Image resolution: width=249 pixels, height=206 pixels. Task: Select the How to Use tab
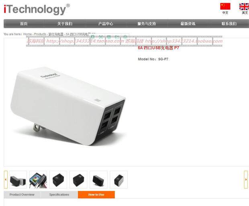coord(96,195)
